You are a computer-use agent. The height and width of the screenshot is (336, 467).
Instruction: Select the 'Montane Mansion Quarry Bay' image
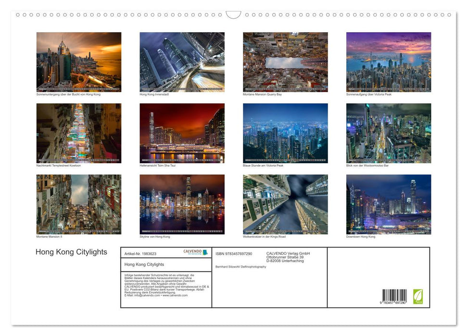pyautogui.click(x=285, y=61)
